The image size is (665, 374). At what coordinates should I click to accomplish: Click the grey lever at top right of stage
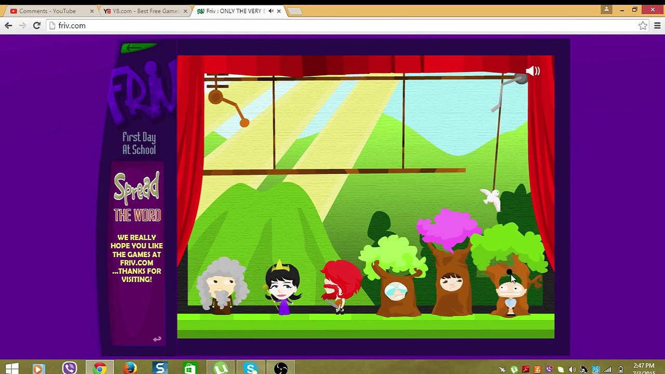coord(508,91)
